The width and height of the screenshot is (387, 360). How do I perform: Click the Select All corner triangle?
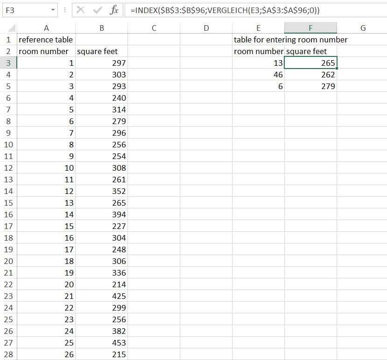point(11,28)
